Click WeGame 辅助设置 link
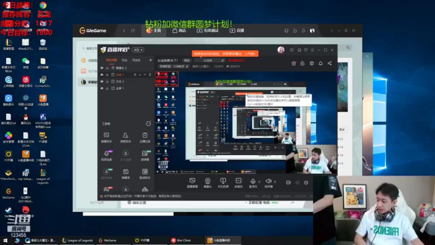Screen dimensions: 435x245 click(x=136, y=203)
